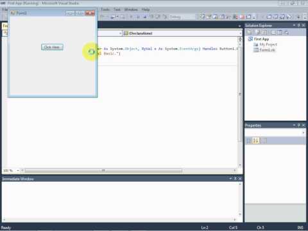This screenshot has width=308, height=231.
Task: Switch Properties panel to Alphabetical view
Action: tap(256, 141)
